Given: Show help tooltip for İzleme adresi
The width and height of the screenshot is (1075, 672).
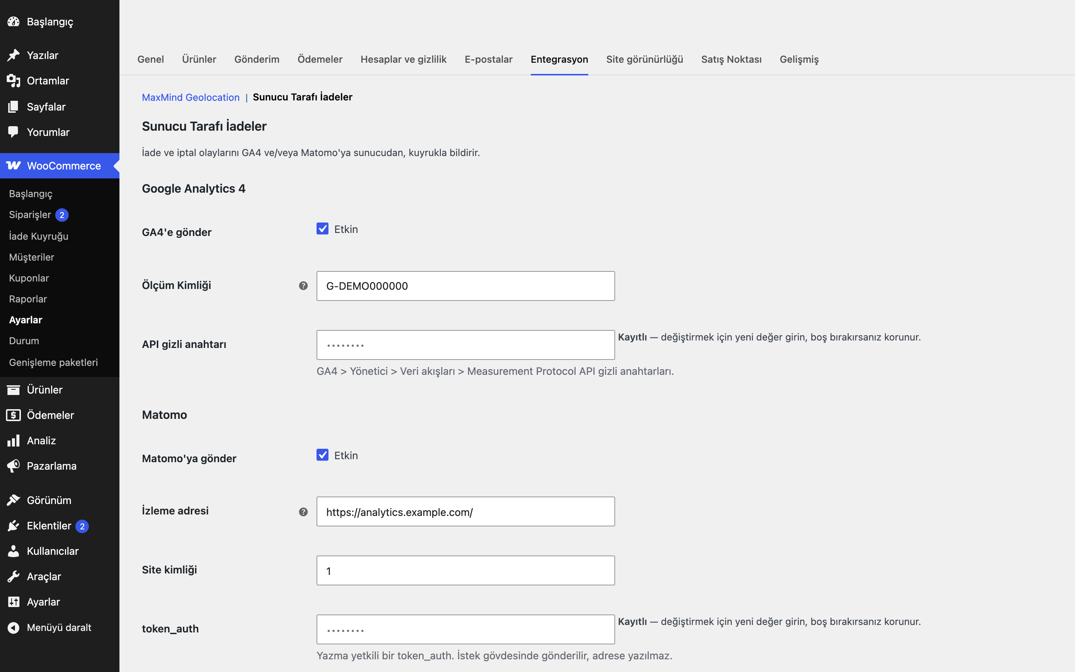Looking at the screenshot, I should [x=303, y=512].
